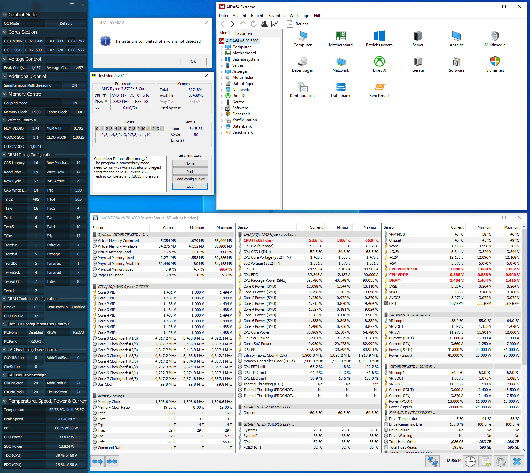Screen dimensions: 530x473
Task: Open the Betriebssystem icon in AIDA64
Action: click(379, 39)
